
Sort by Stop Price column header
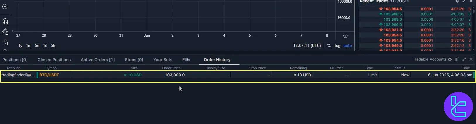tap(258, 68)
